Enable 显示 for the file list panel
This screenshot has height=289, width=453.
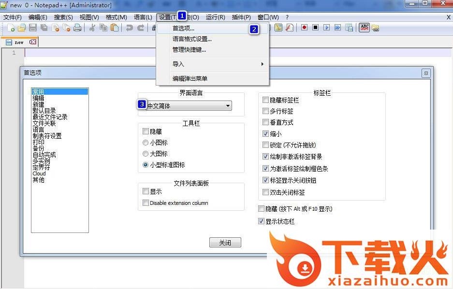click(x=146, y=191)
